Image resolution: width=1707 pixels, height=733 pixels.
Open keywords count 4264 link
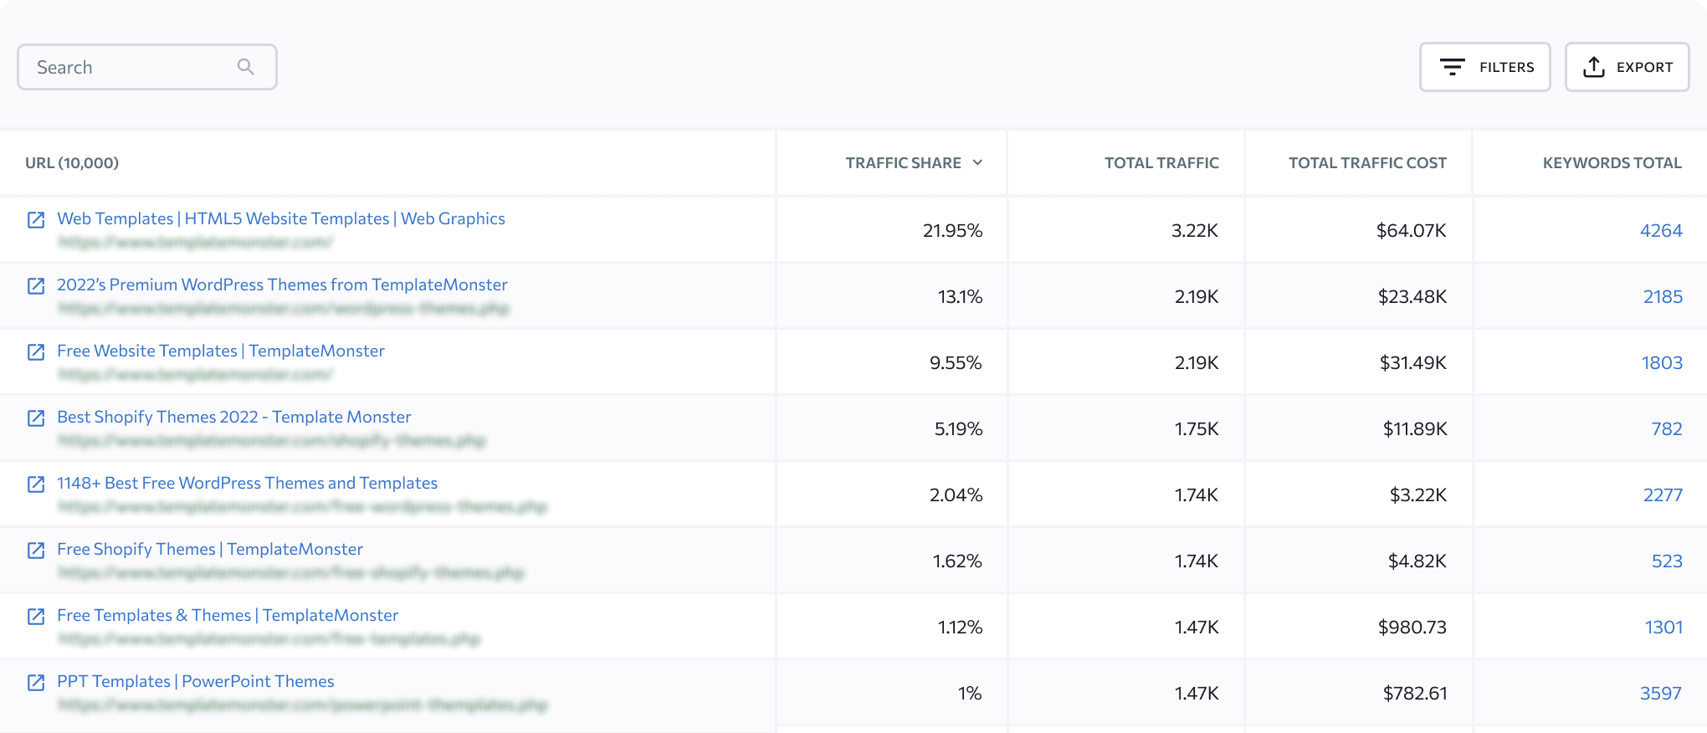coord(1661,230)
